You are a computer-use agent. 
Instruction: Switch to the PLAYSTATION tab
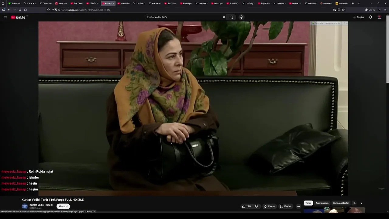(232, 3)
